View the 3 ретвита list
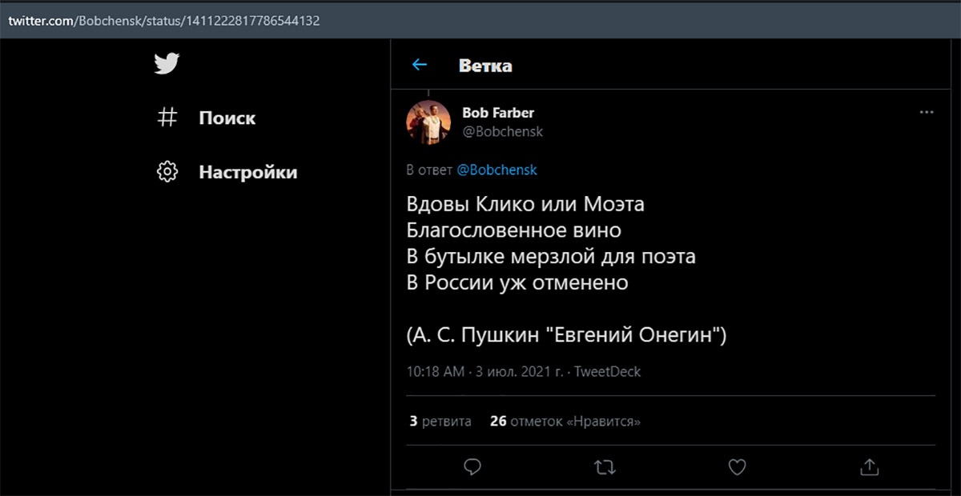Viewport: 961px width, 496px height. (x=440, y=421)
